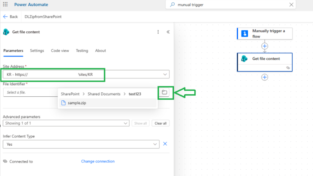Clear the search box with X
Viewport: 313px width, 176px height.
click(291, 5)
